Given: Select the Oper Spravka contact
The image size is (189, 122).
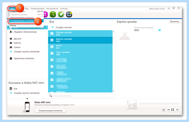Looking at the screenshot, I should (x=80, y=53).
